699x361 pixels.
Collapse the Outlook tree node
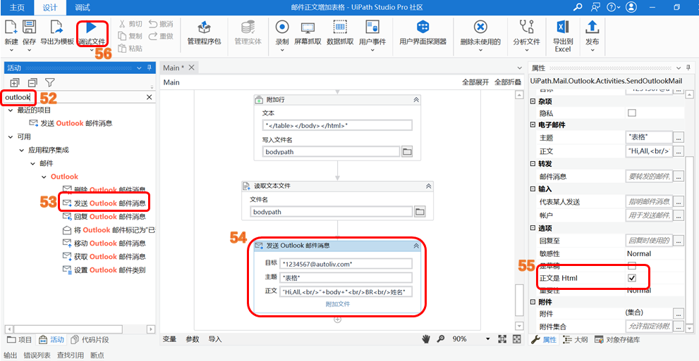tap(43, 177)
